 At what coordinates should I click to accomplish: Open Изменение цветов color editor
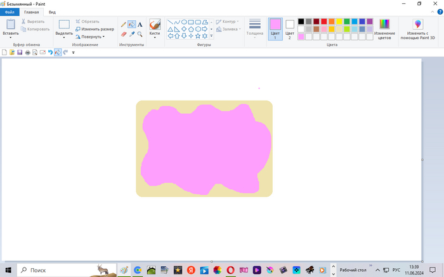point(385,28)
